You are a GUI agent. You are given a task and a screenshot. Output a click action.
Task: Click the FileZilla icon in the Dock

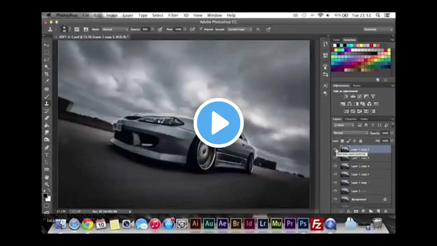click(x=317, y=224)
